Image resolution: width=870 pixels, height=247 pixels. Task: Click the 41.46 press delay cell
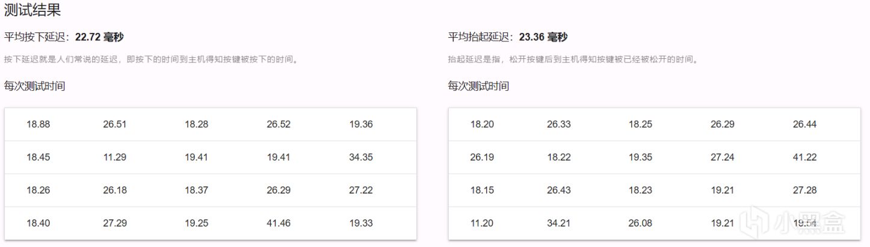pos(279,223)
